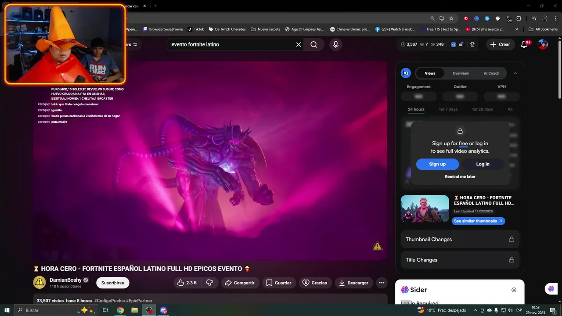
Task: Dislike the video with thumbs down
Action: [x=209, y=283]
